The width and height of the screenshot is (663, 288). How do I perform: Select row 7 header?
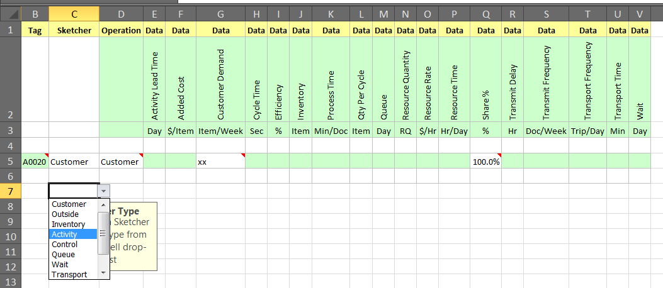(10, 191)
